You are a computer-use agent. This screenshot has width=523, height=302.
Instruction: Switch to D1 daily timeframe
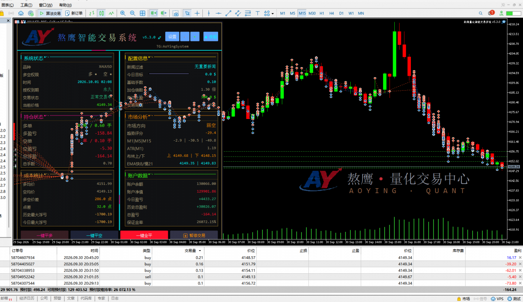pos(341,14)
